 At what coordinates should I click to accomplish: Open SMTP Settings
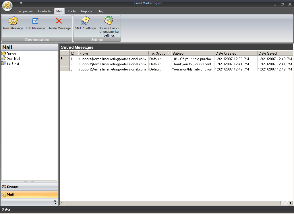pos(85,24)
